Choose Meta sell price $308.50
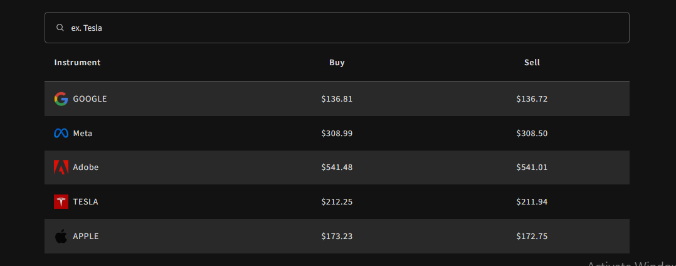 532,133
